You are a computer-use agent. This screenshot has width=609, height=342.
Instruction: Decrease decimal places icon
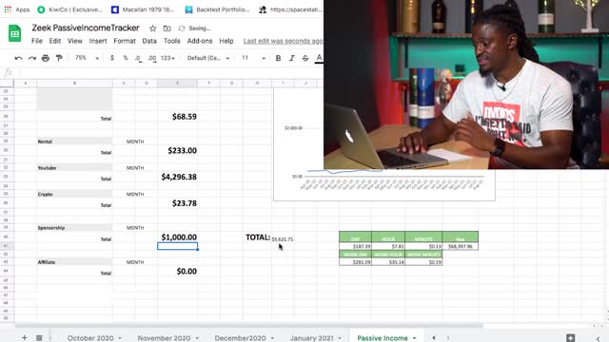[138, 58]
